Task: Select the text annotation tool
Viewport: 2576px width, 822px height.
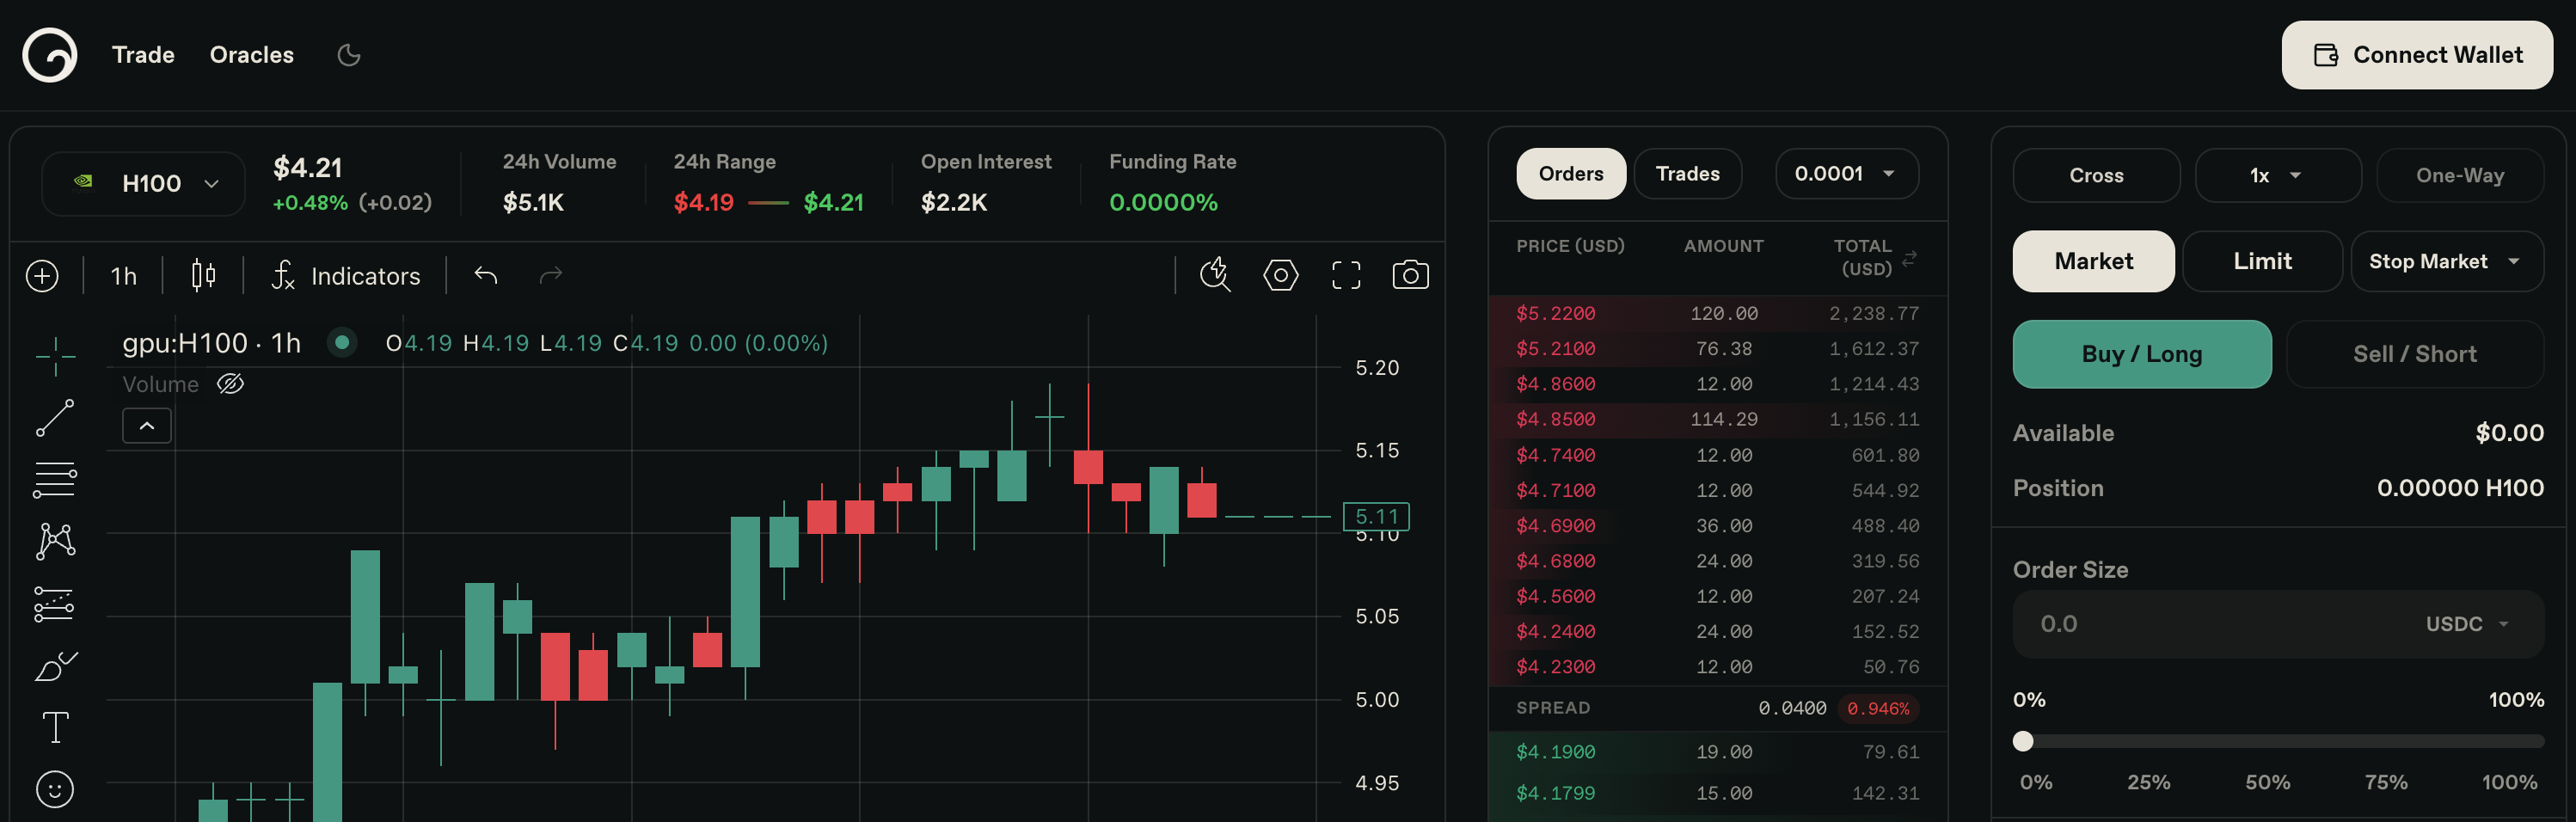Action: pos(55,727)
